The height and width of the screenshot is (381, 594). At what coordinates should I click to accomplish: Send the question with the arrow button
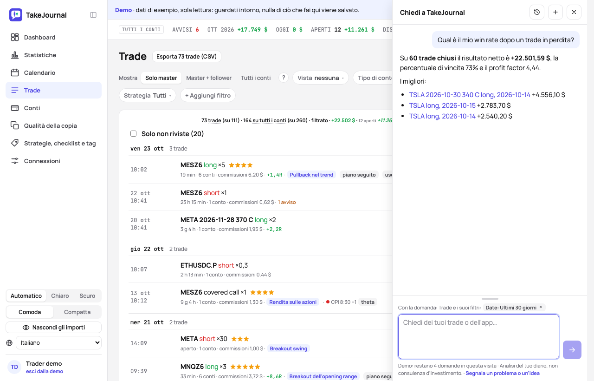click(572, 350)
